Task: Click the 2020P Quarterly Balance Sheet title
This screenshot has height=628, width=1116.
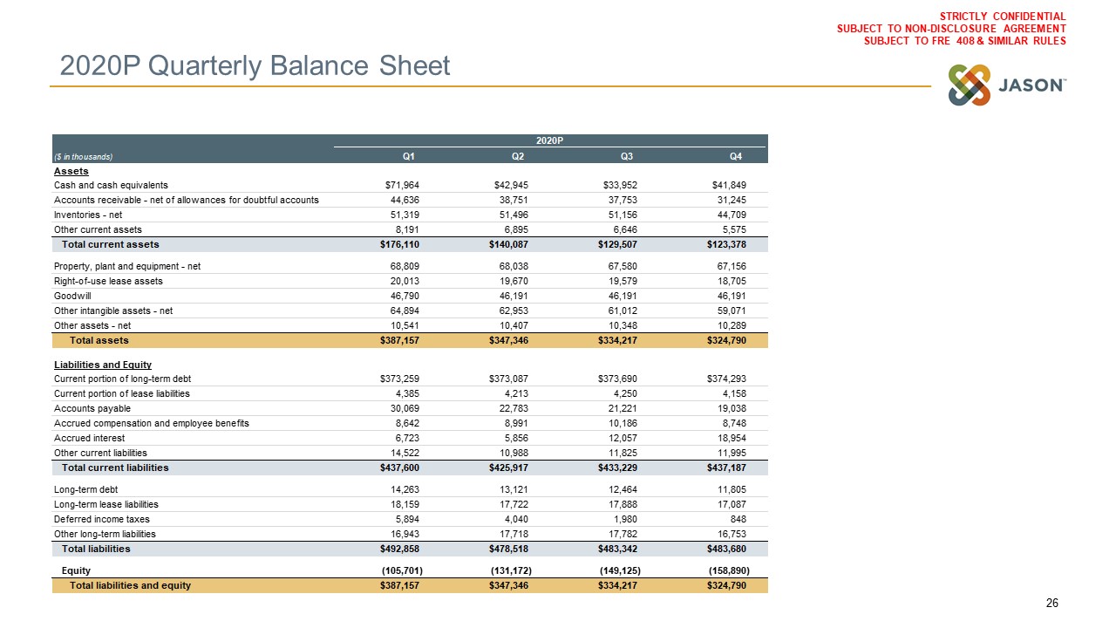Action: click(255, 65)
